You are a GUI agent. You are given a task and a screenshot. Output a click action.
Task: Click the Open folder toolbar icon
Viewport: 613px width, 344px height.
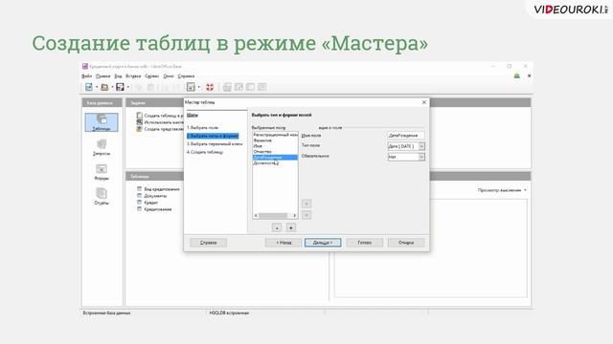coord(104,87)
